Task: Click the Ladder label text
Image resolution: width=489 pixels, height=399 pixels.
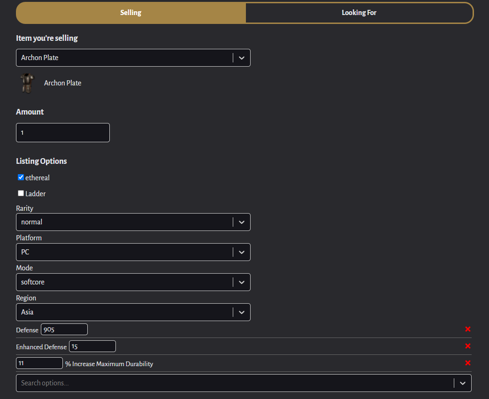Action: (36, 194)
